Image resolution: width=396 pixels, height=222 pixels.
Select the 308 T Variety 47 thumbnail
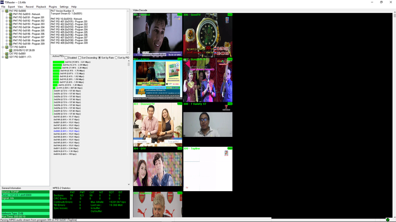click(x=208, y=125)
